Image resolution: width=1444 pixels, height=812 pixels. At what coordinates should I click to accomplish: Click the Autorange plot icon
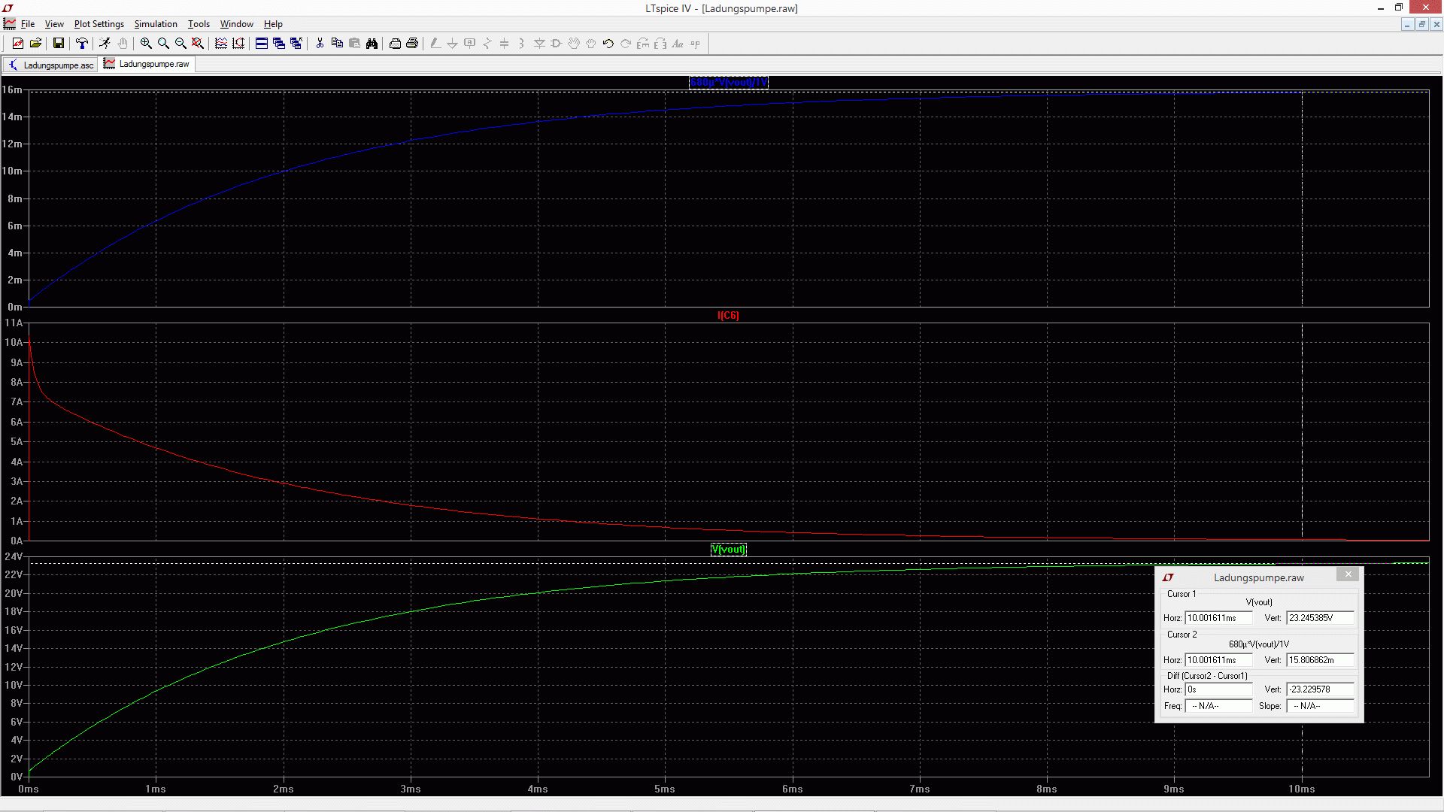coord(238,44)
